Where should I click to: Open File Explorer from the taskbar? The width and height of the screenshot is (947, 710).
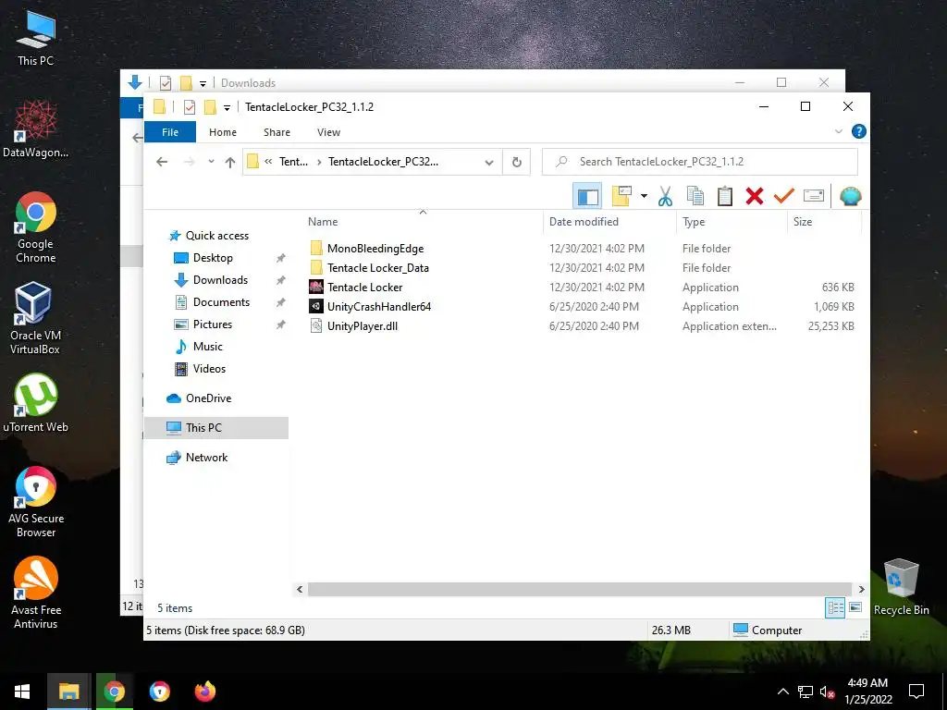(68, 692)
